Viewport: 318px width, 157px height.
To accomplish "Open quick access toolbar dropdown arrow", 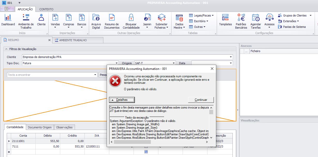I will click(x=19, y=3).
